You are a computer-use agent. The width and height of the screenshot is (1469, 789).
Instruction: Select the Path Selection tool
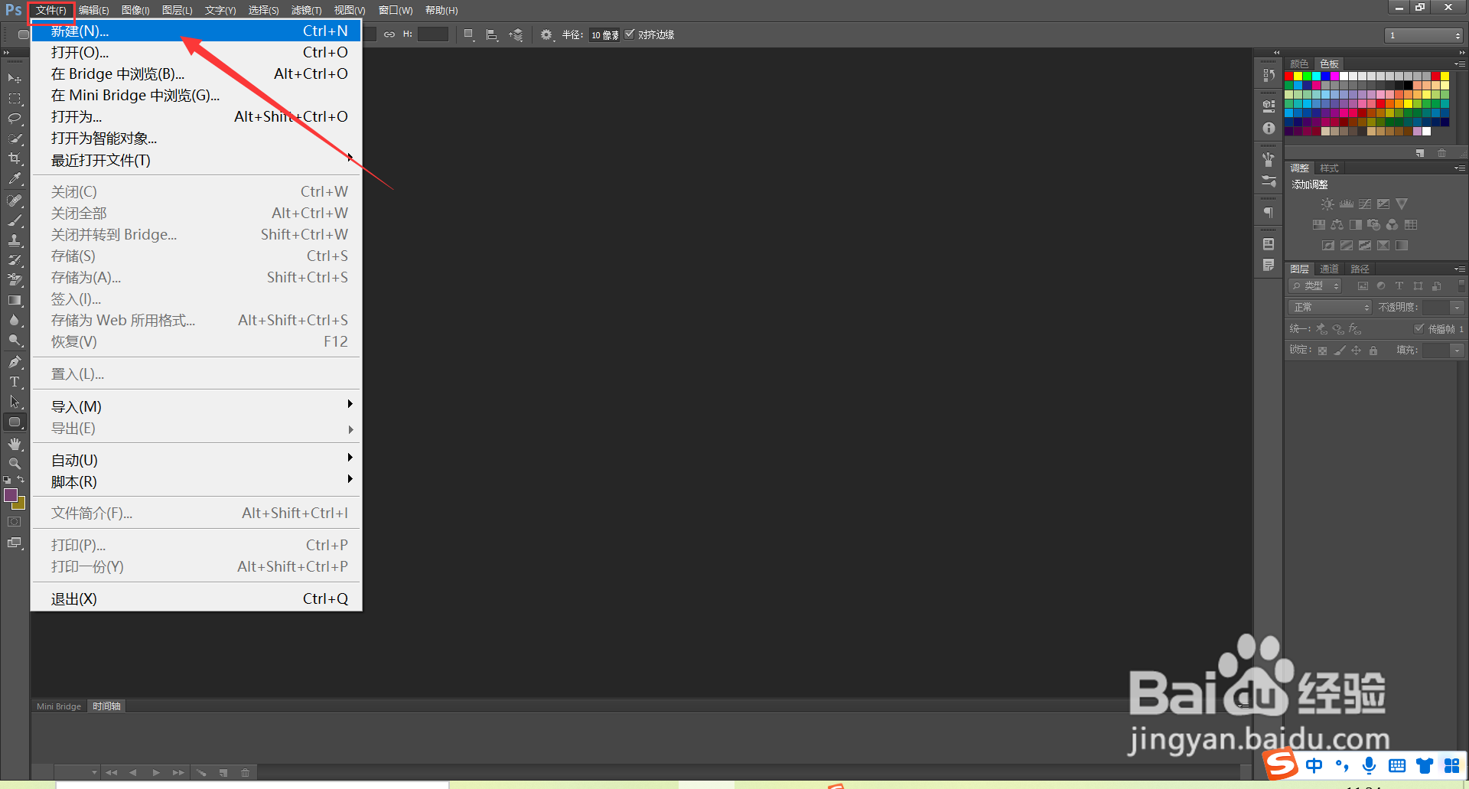pos(15,401)
